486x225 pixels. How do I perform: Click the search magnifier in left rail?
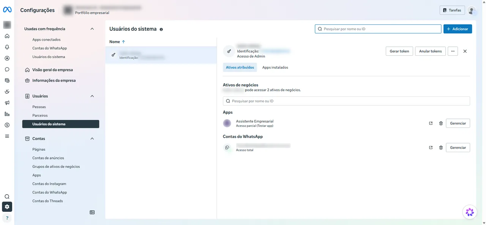click(7, 197)
